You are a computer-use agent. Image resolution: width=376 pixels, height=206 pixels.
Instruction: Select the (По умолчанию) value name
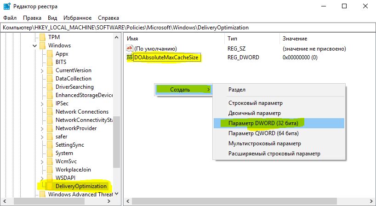[x=155, y=49]
